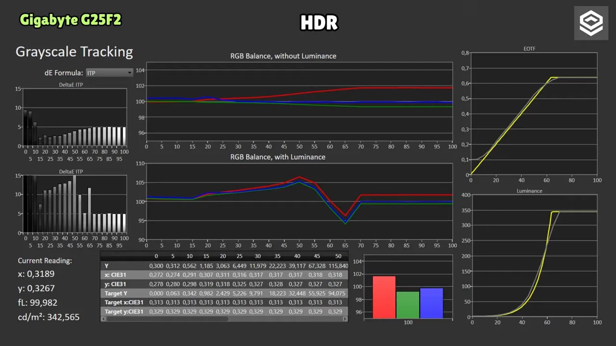Viewport: 616px width, 346px height.
Task: Click the 'Current Reading:' label
Action: 45,260
